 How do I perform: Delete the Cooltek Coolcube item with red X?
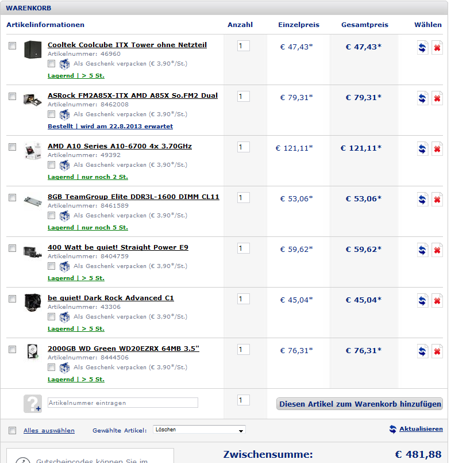[437, 48]
